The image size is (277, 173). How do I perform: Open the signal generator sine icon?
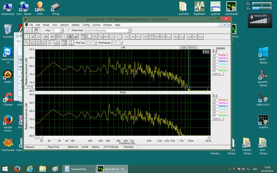click(119, 37)
